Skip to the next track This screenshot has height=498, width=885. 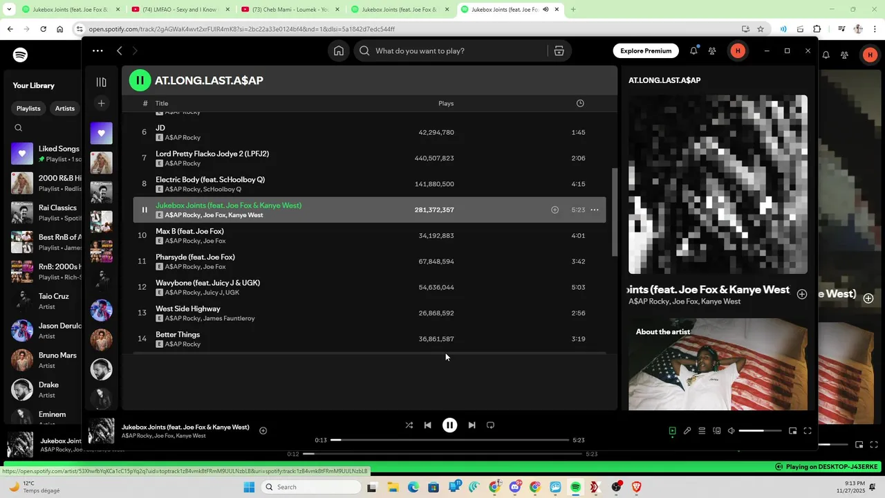472,425
